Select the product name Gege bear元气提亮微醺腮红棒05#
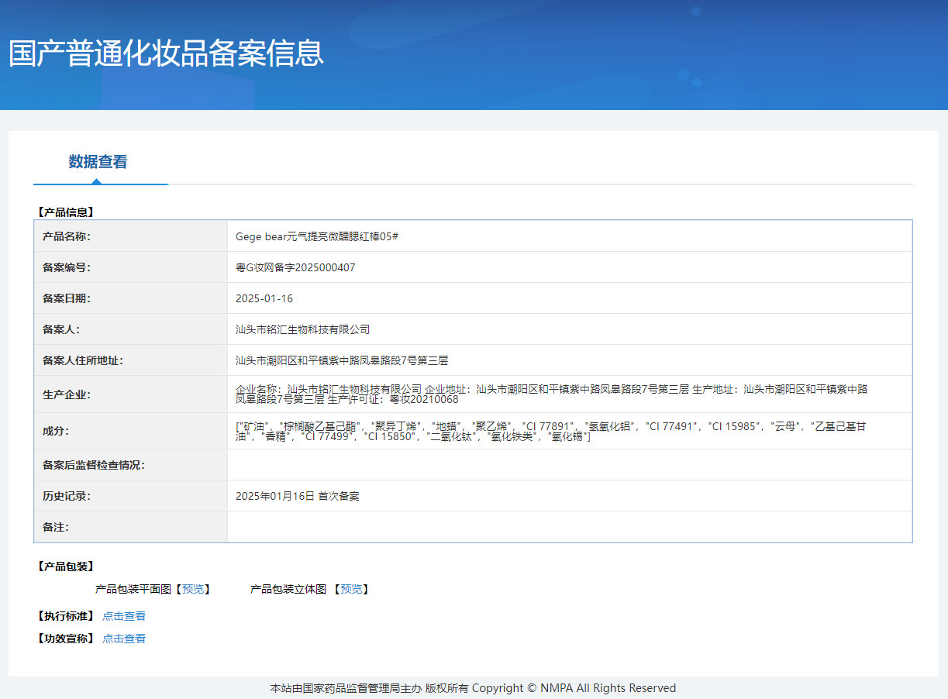The image size is (948, 699). pos(317,236)
